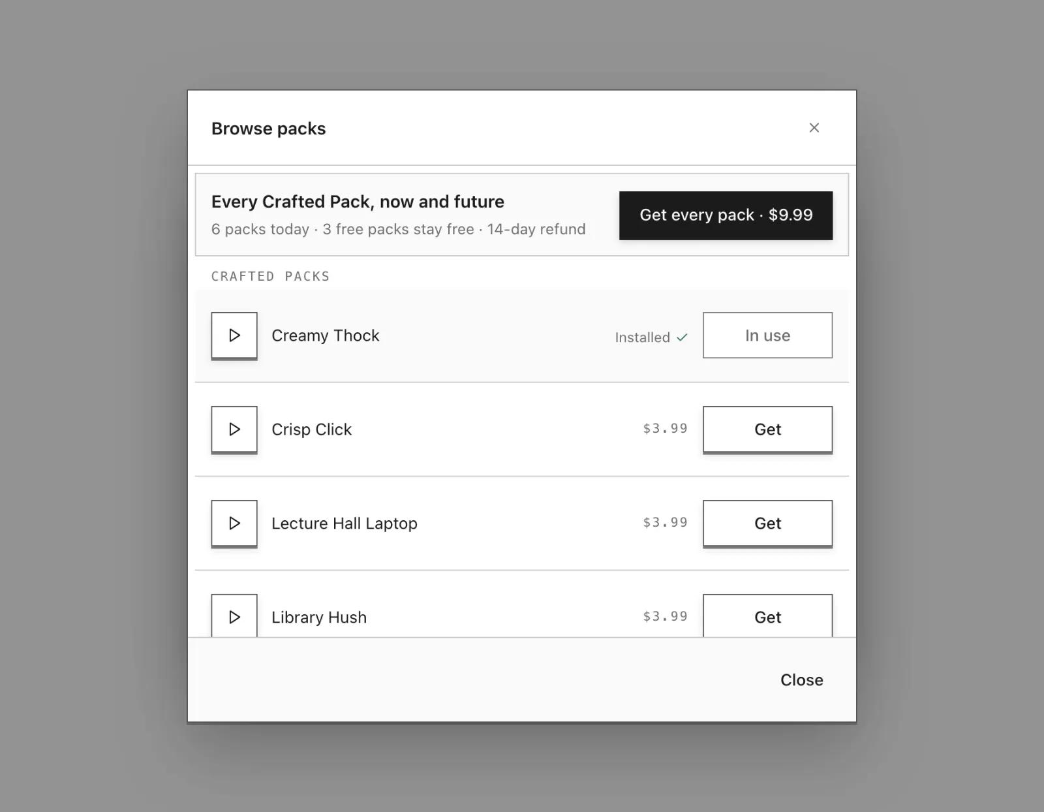Viewport: 1044px width, 812px height.
Task: Select the Crisp Click pack name
Action: point(311,429)
